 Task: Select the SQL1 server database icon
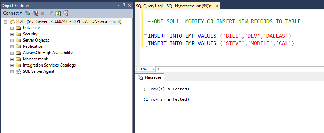point(12,21)
